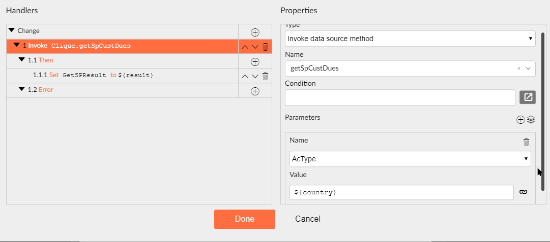550x242 pixels.
Task: Open the parameter Name dropdown showing AcType
Action: click(410, 159)
